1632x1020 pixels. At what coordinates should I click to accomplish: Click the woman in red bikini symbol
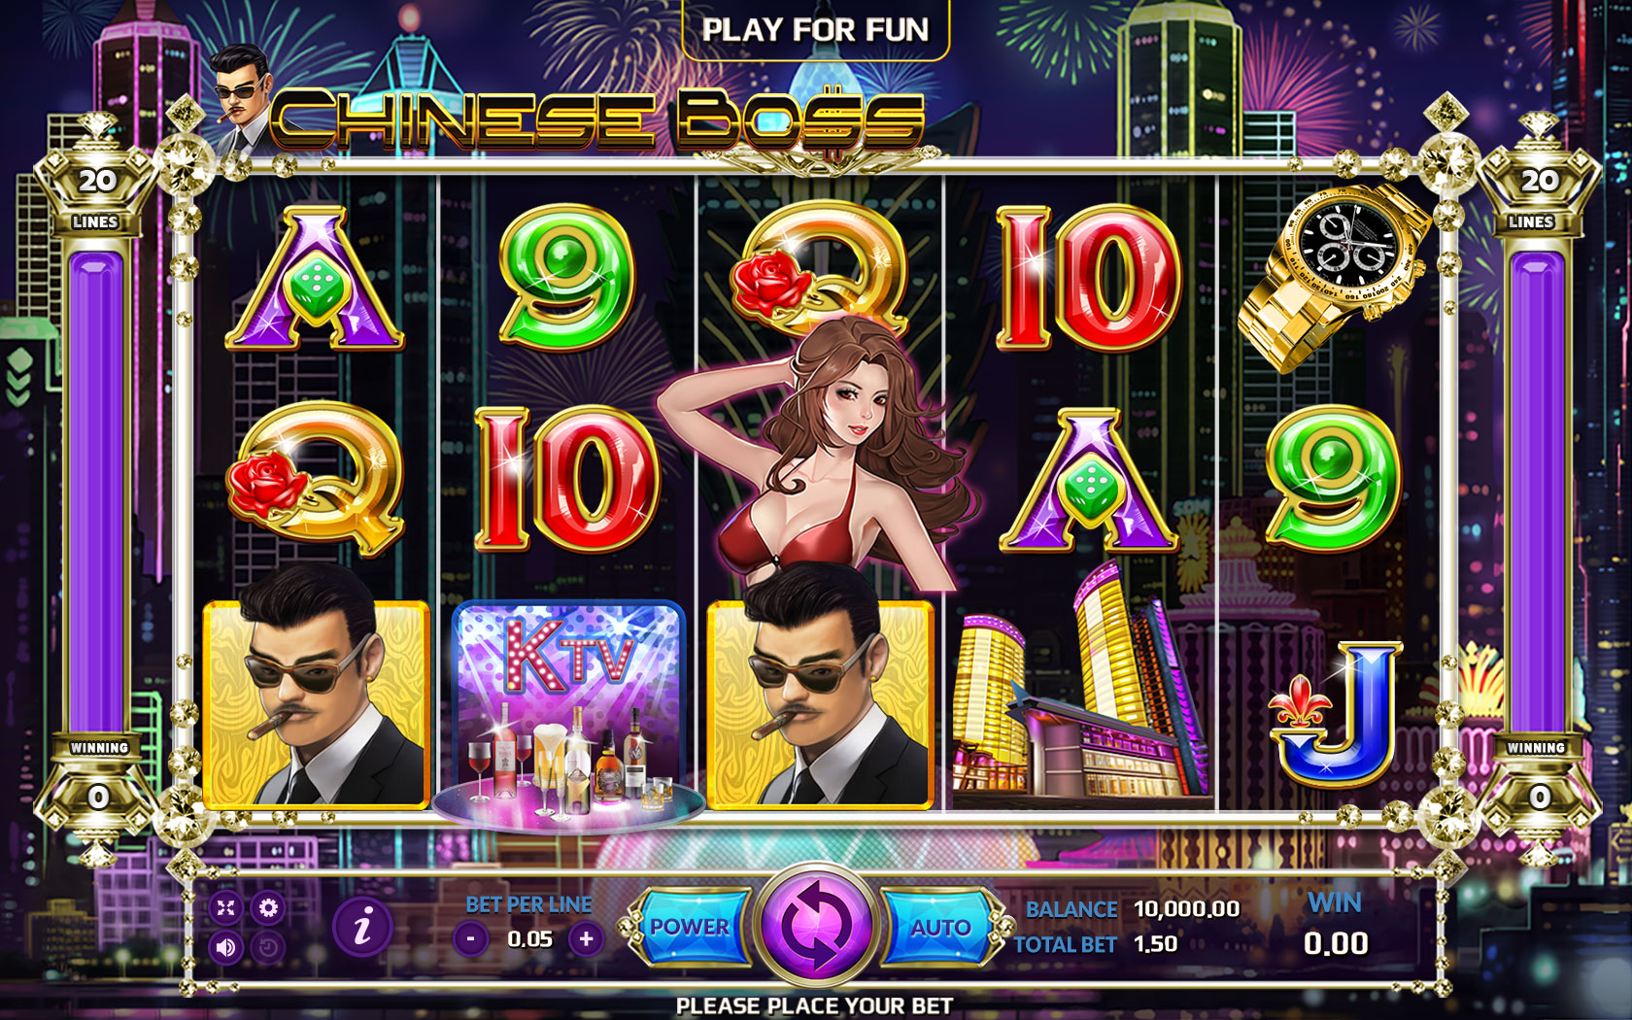tap(821, 452)
